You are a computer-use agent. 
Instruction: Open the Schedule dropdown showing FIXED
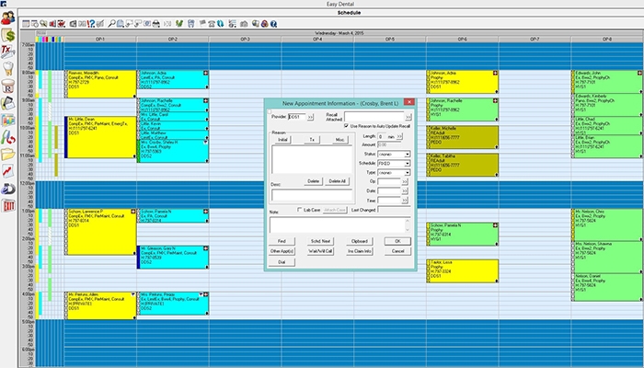pos(394,164)
